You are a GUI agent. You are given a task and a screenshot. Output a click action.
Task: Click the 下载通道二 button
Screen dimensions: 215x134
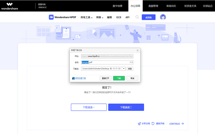coord(126,107)
